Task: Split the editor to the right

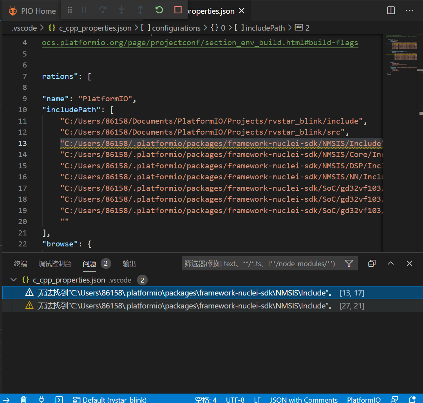Action: tap(391, 11)
